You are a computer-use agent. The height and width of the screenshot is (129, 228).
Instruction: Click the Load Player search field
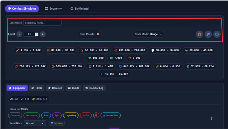pos(42,23)
